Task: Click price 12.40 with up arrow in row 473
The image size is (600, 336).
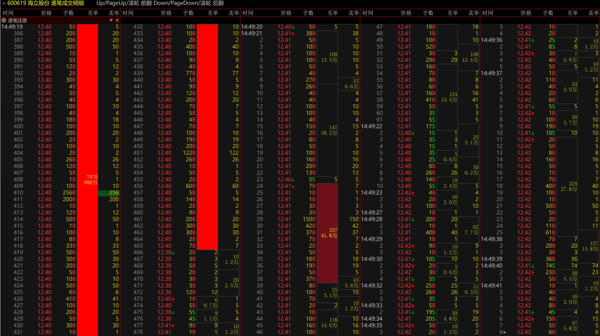Action: [x=166, y=299]
